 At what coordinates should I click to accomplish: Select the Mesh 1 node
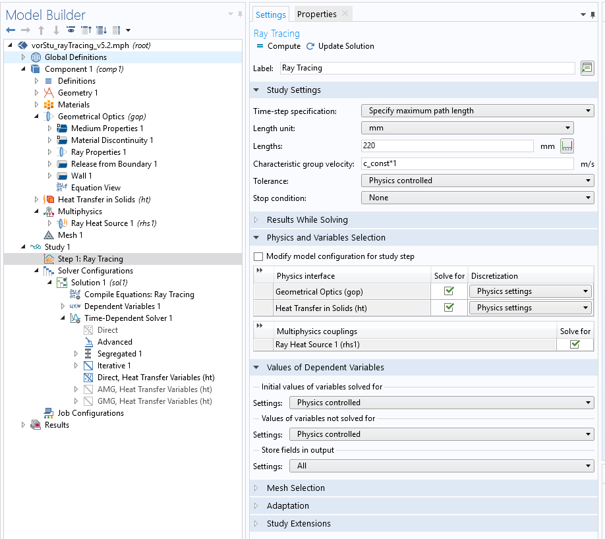(70, 235)
